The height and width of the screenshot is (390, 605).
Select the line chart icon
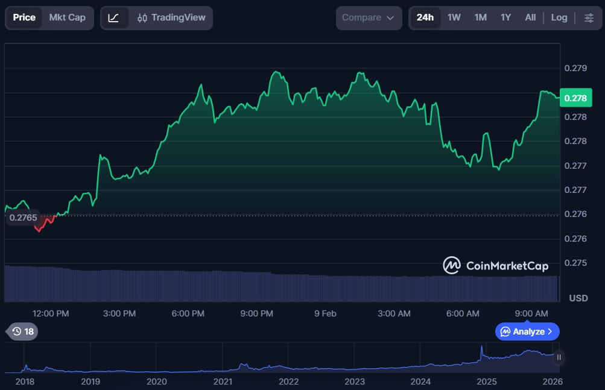coord(114,18)
